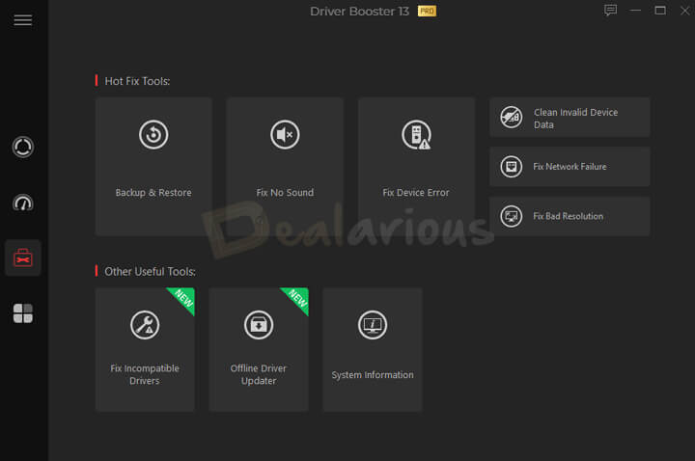Screen dimensions: 695x461
Task: Open Fix Incompatible Drivers label
Action: [x=145, y=374]
